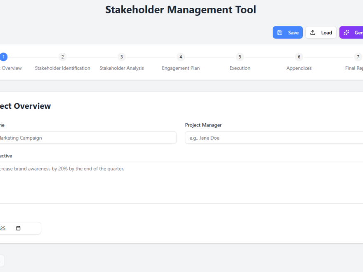Load a saved project file
Image resolution: width=363 pixels, height=272 pixels.
[321, 32]
